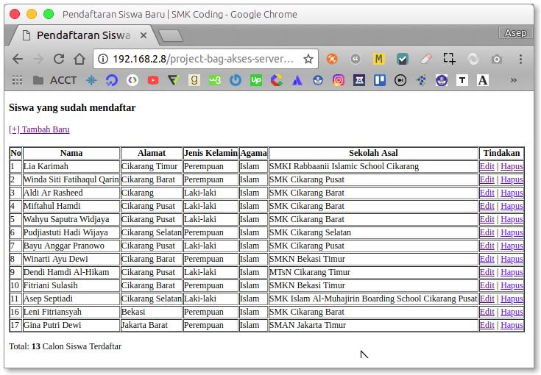Edit Gina Putri Dewi's record
Viewport: 541px width, 375px height.
[487, 325]
